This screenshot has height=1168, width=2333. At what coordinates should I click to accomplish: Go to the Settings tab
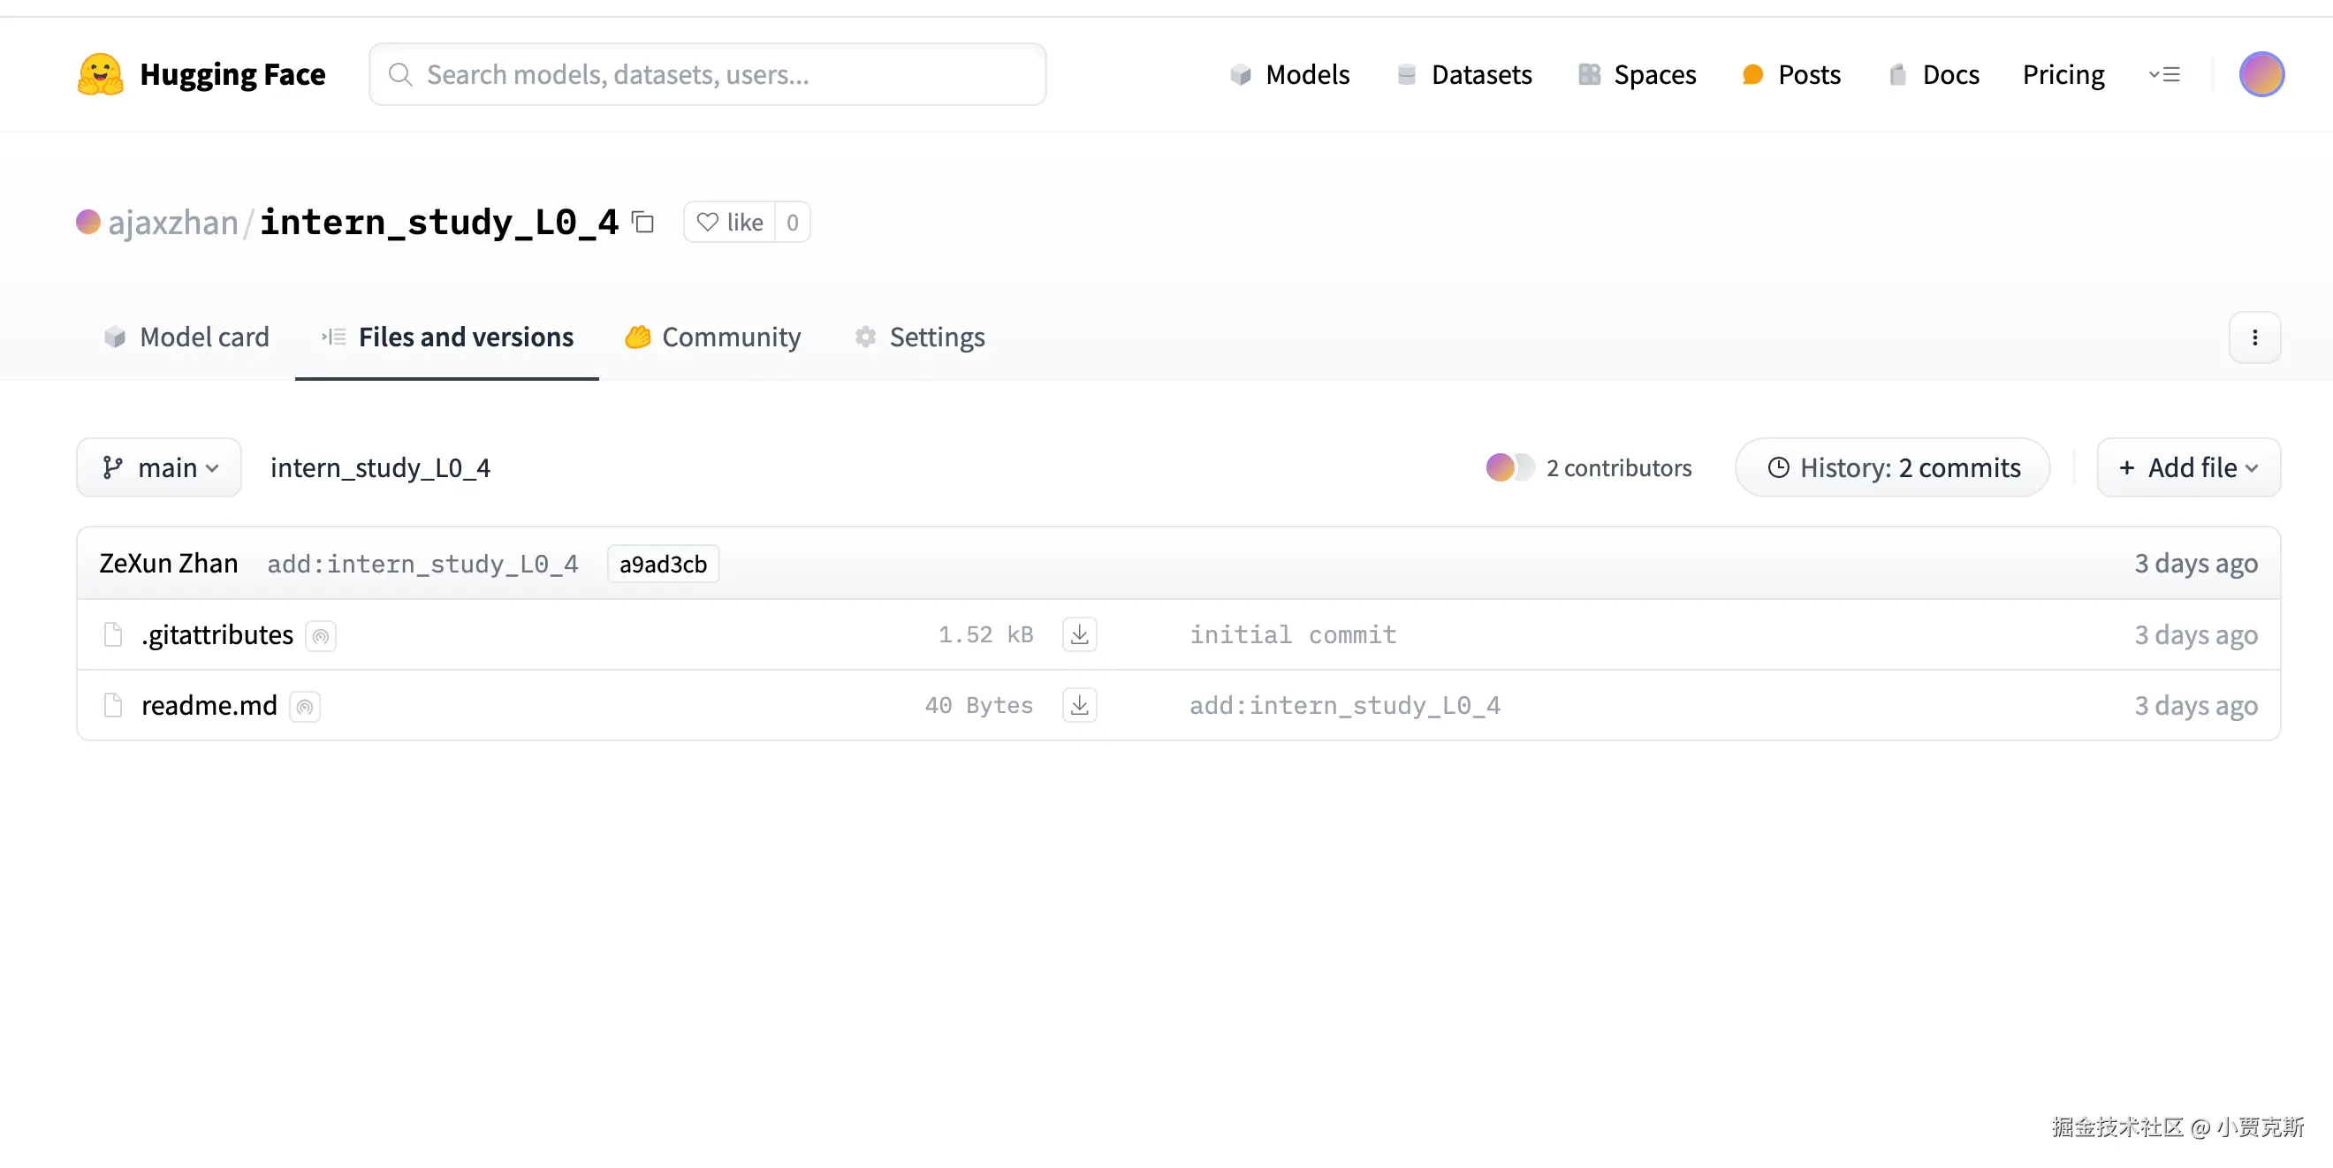point(919,337)
